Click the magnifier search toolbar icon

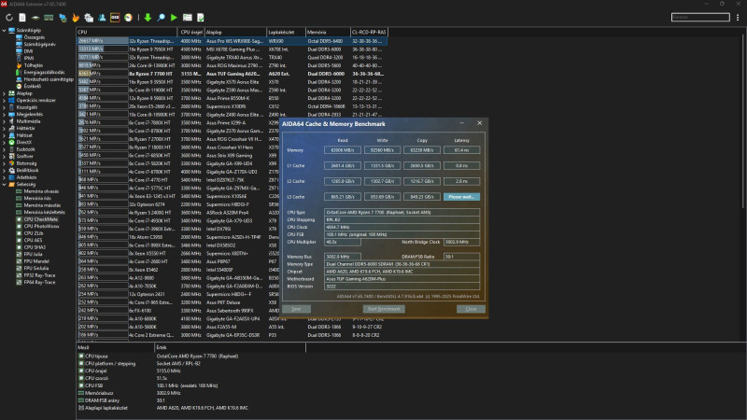point(161,18)
